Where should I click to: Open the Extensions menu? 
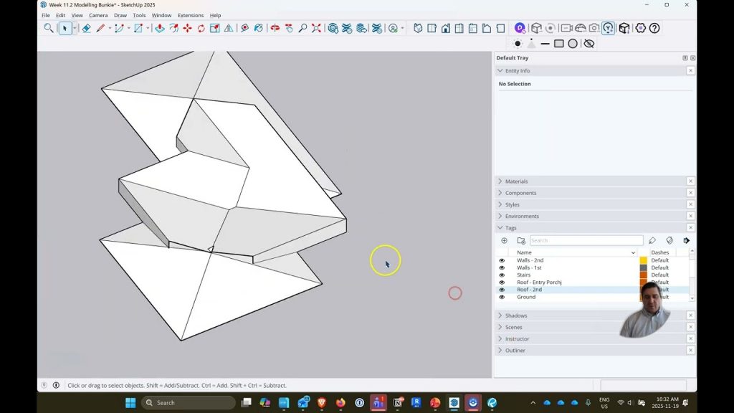click(x=190, y=15)
